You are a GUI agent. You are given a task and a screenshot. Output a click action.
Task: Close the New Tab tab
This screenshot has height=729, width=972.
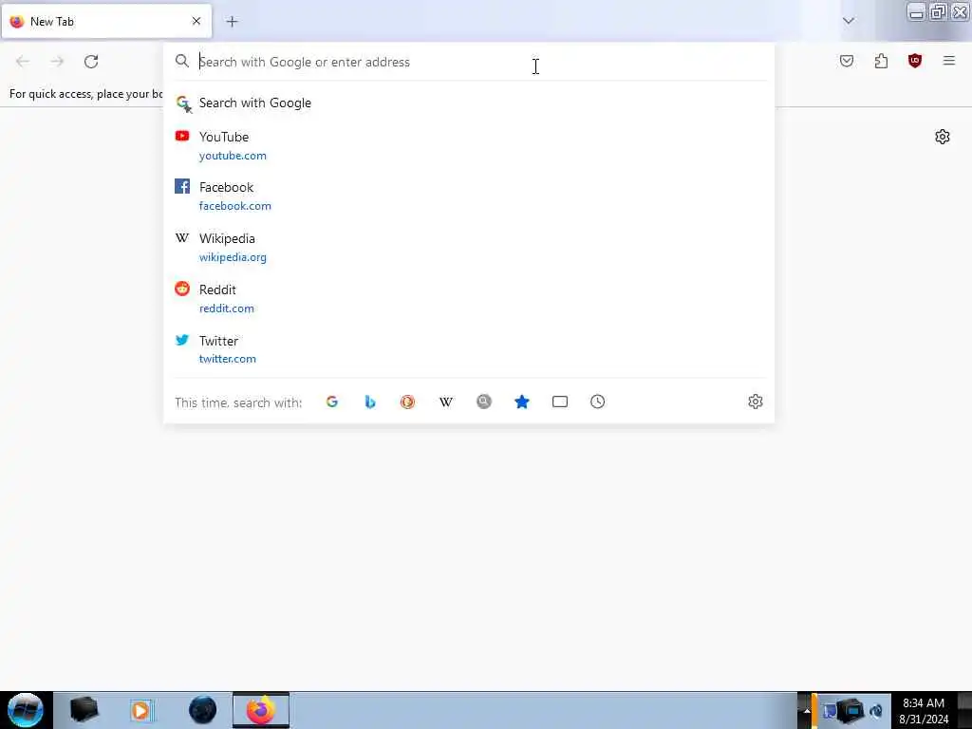point(196,21)
